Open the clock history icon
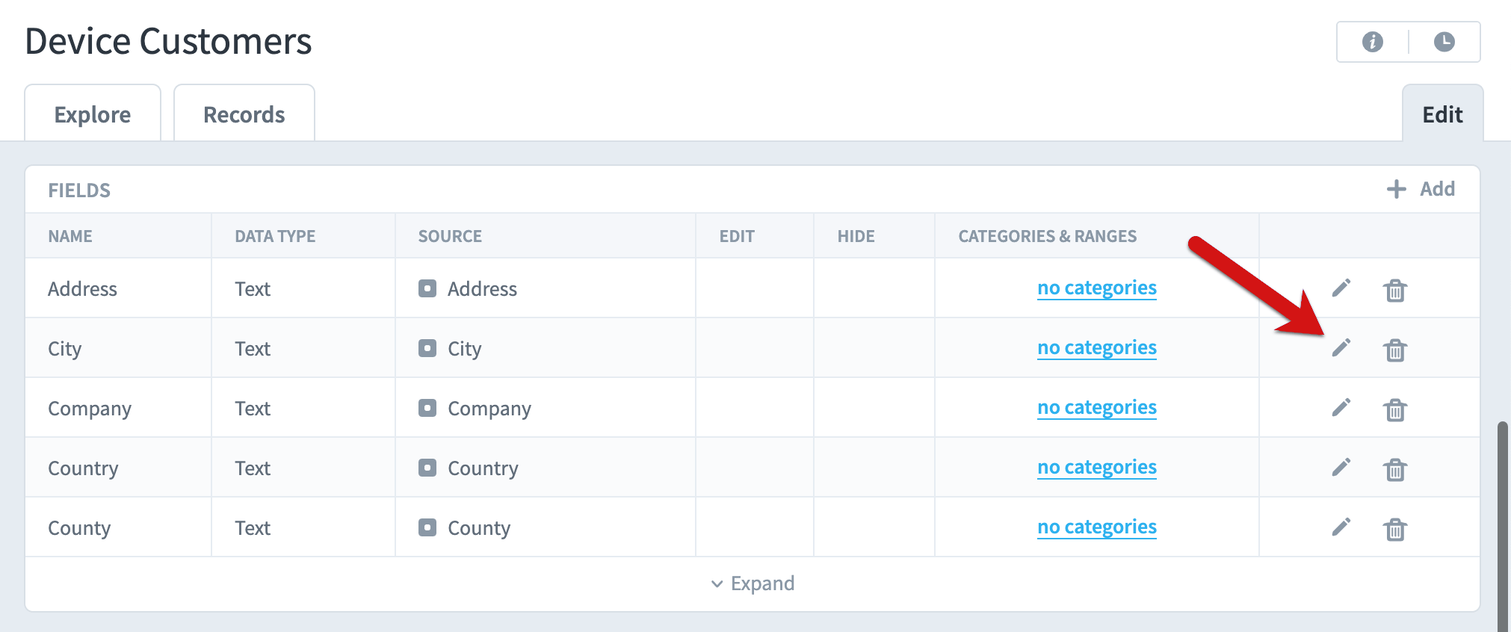Image resolution: width=1511 pixels, height=632 pixels. click(1444, 42)
